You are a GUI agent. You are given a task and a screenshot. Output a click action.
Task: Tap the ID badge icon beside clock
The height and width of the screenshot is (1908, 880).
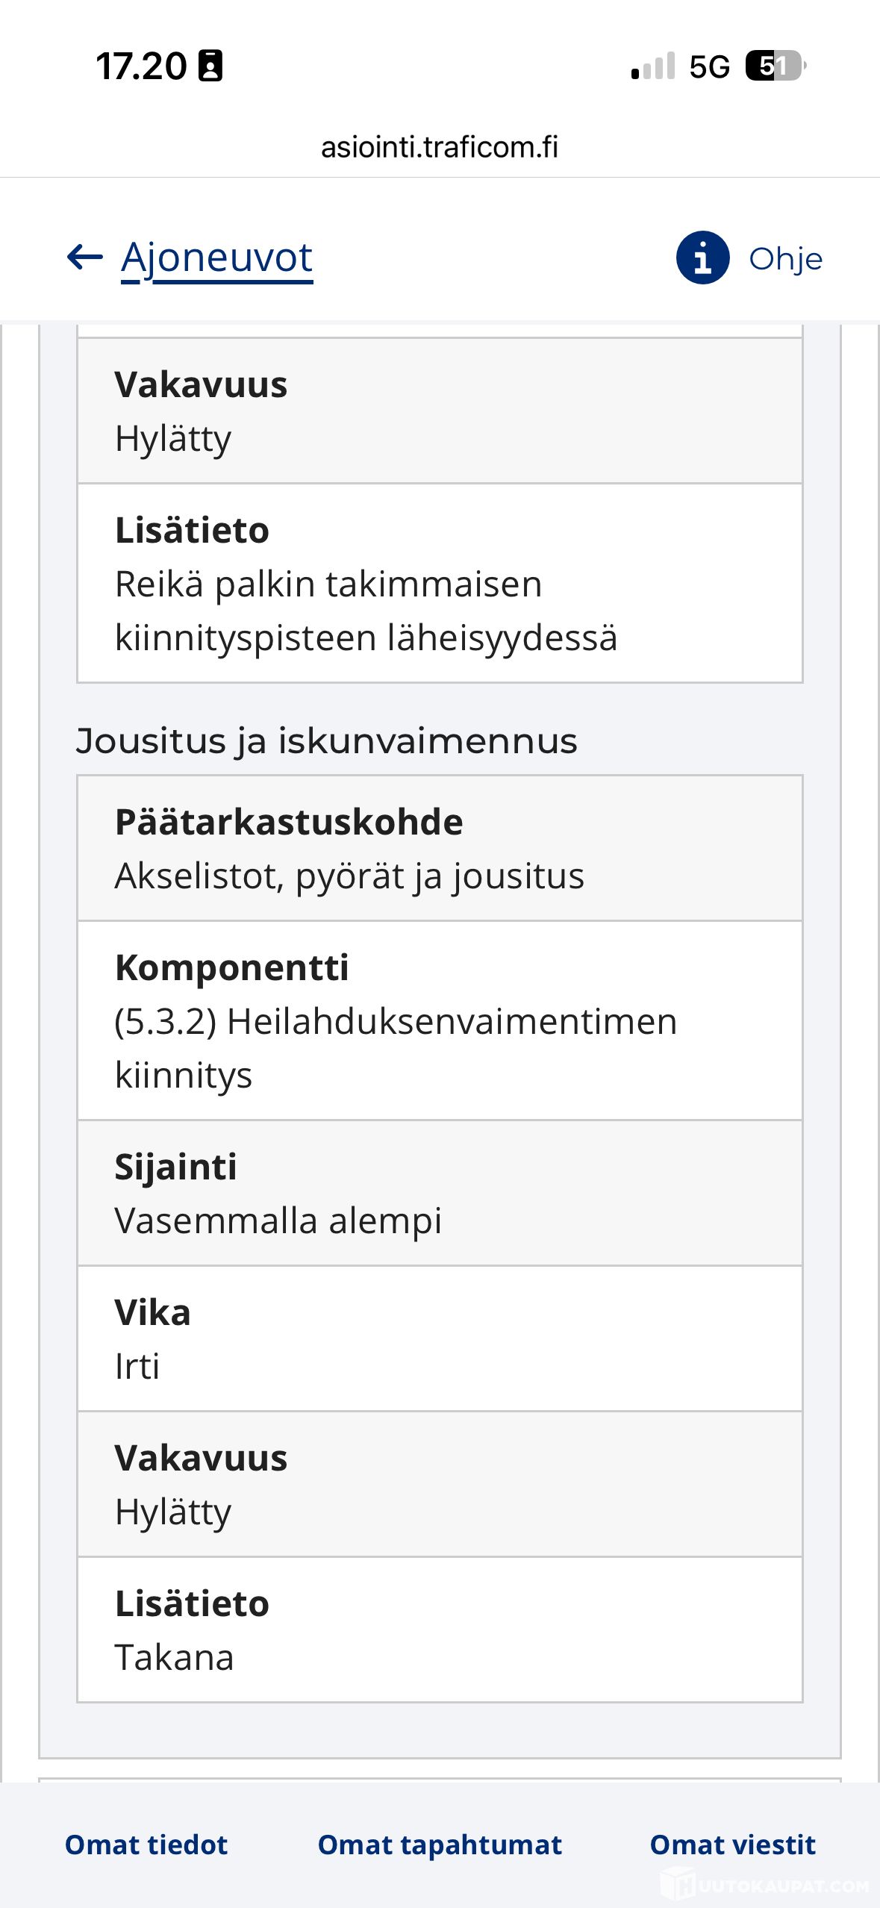(210, 66)
